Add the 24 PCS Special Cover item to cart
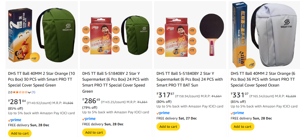Viewport: 300px width, 137px height. coord(94,132)
